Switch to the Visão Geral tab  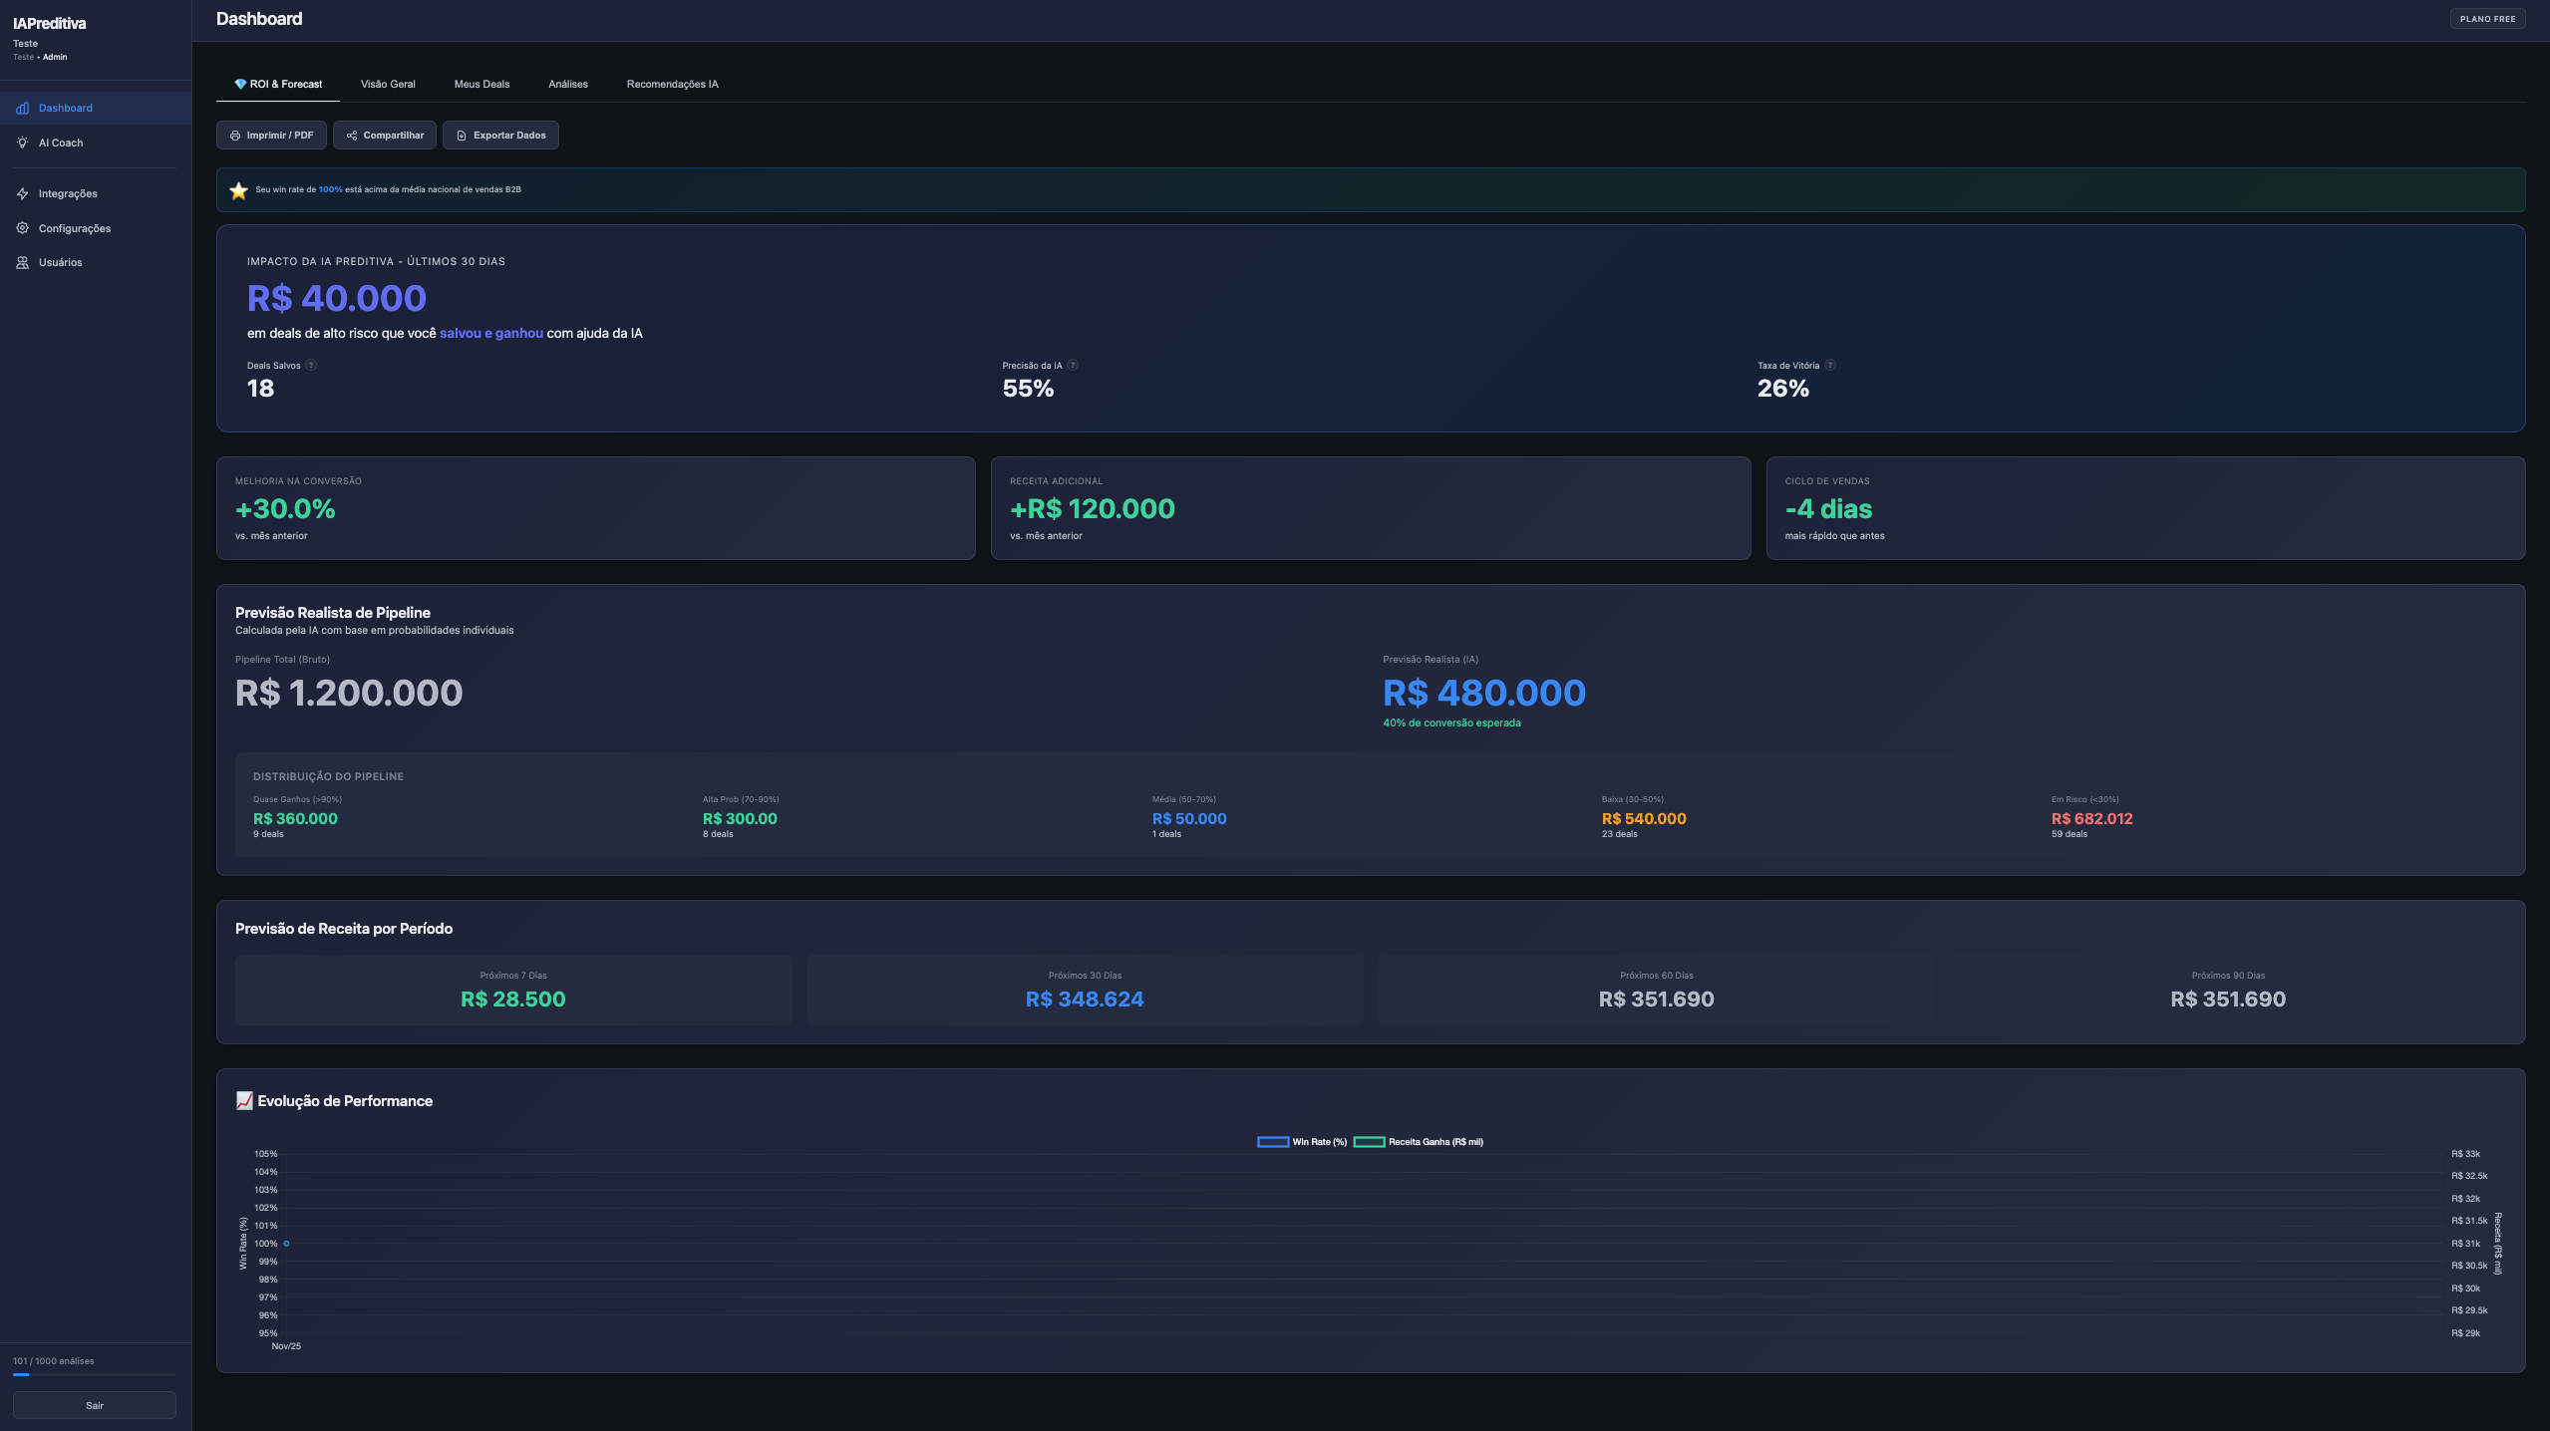tap(388, 84)
